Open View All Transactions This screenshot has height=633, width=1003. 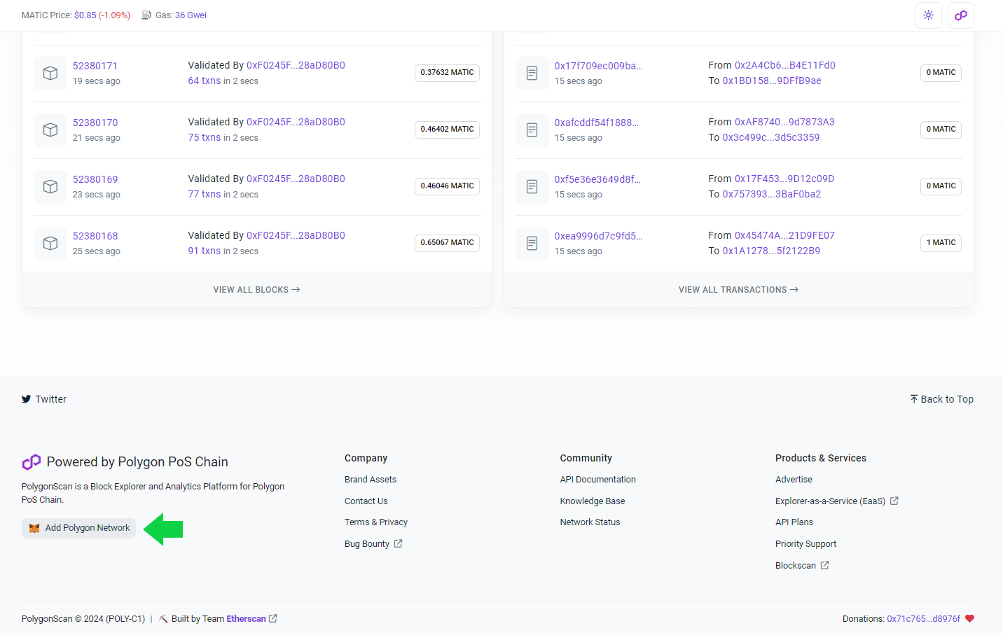738,290
